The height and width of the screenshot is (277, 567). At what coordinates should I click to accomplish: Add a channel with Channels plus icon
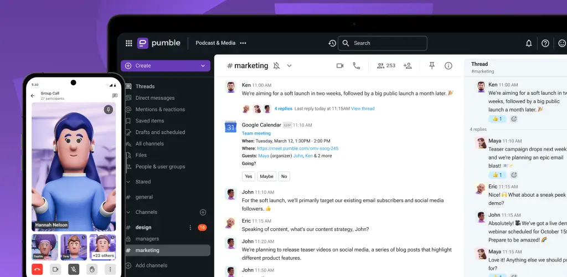click(203, 212)
